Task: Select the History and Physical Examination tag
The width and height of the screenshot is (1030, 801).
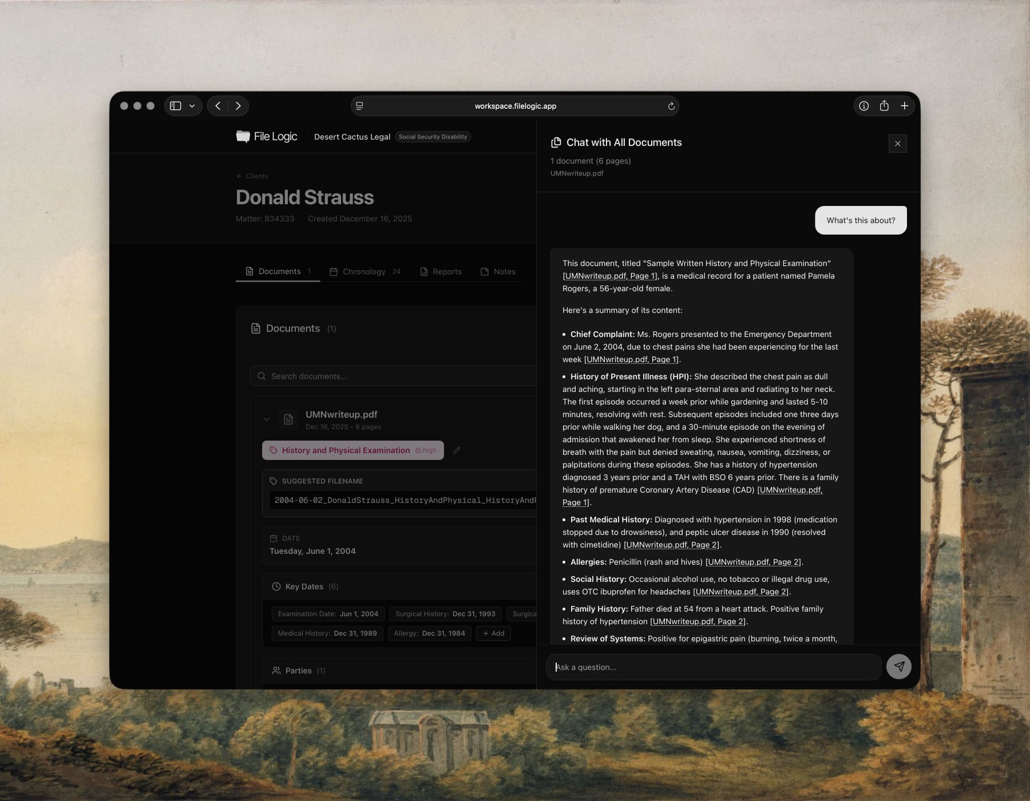Action: pos(346,450)
